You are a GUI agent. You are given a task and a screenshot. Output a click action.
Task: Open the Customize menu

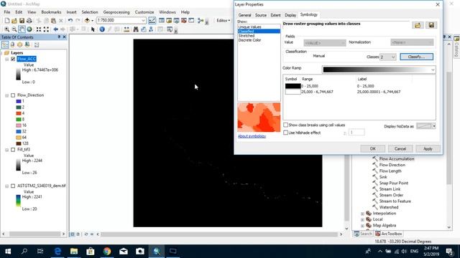[x=144, y=12]
